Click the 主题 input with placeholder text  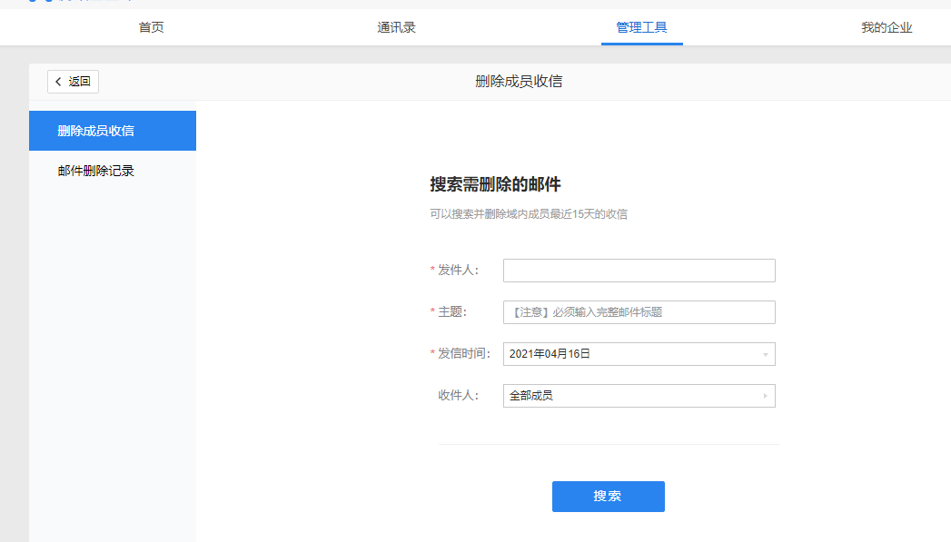pos(639,311)
